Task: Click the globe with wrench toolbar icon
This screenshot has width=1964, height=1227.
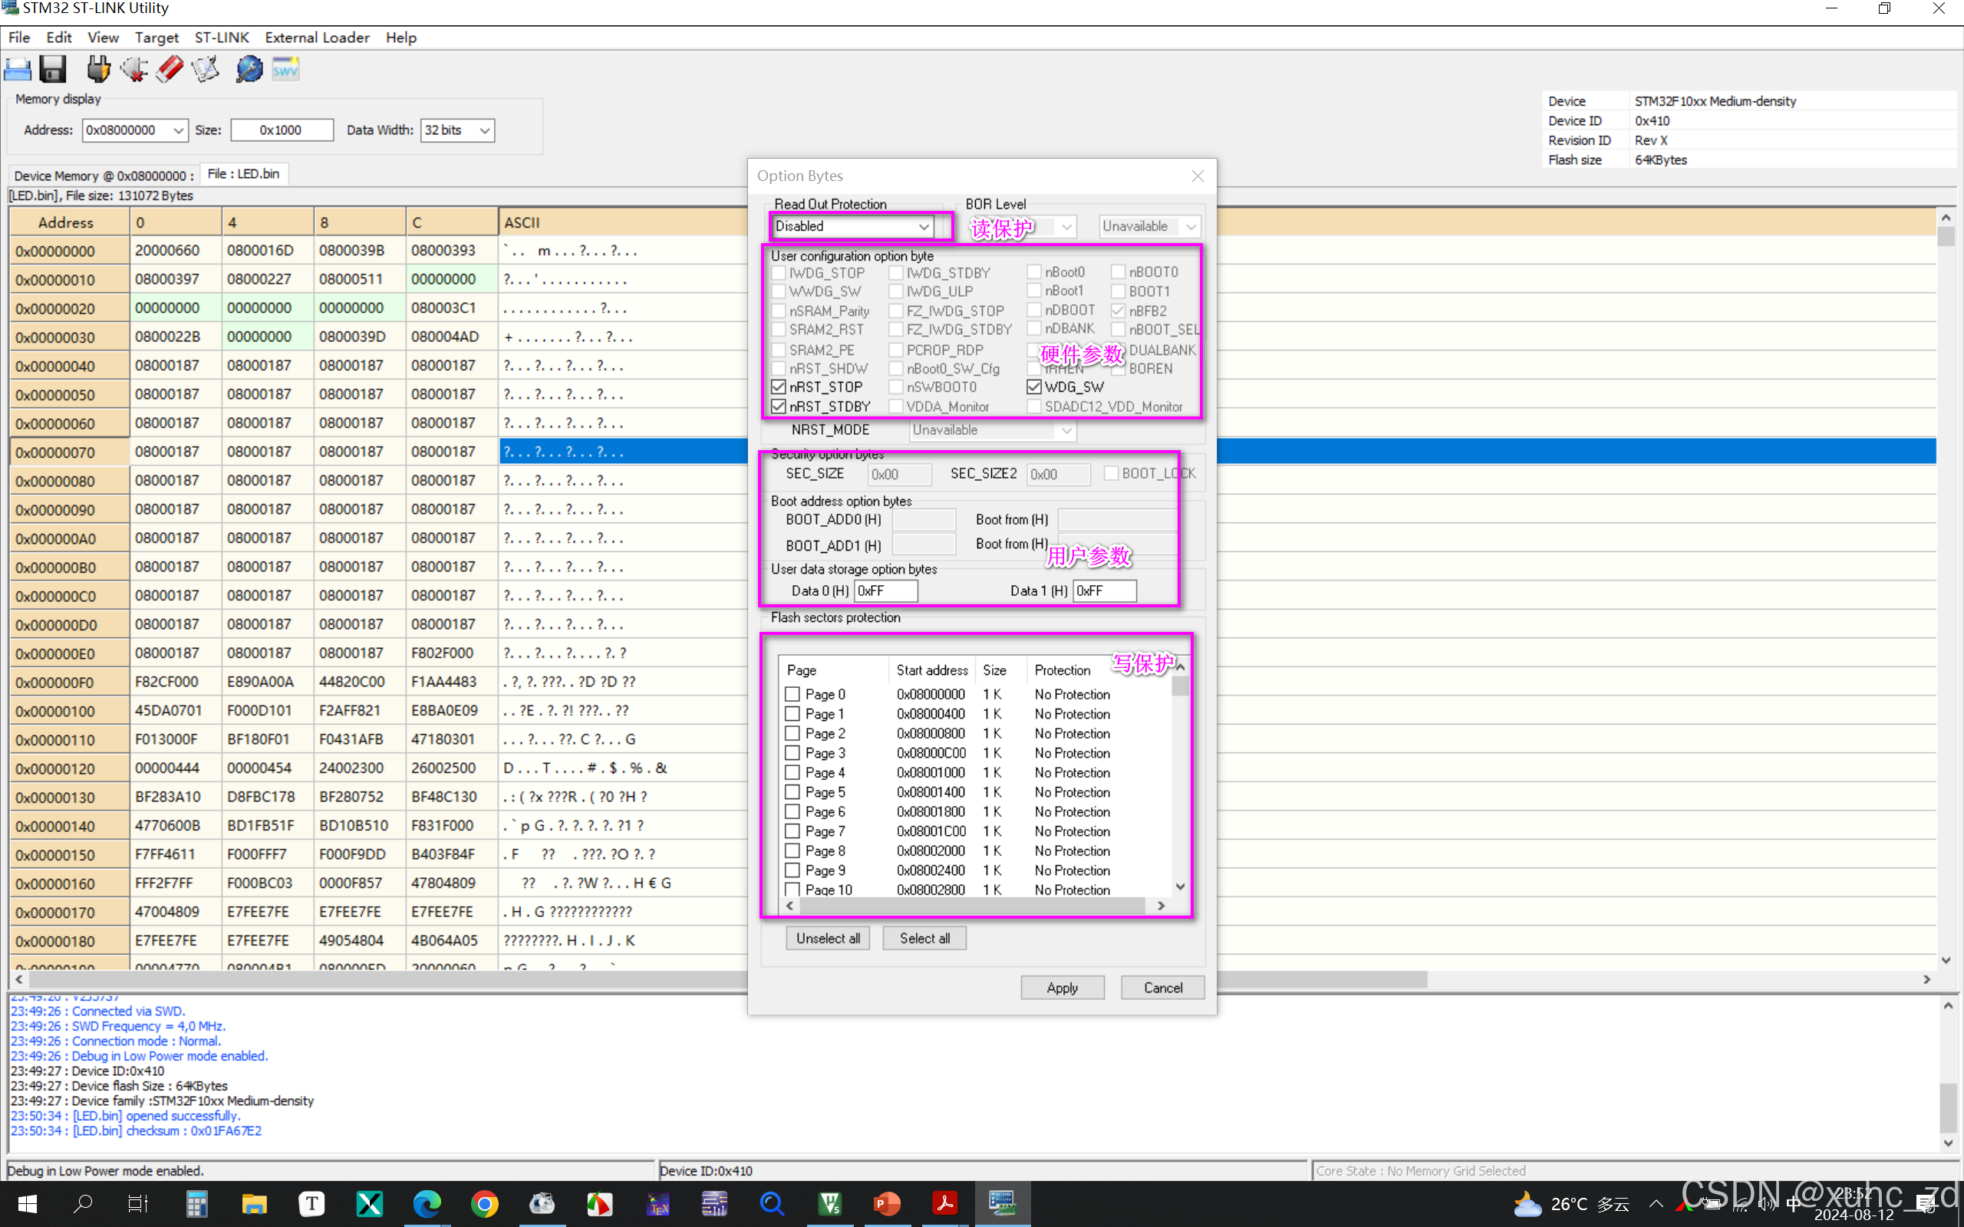Action: coord(249,70)
